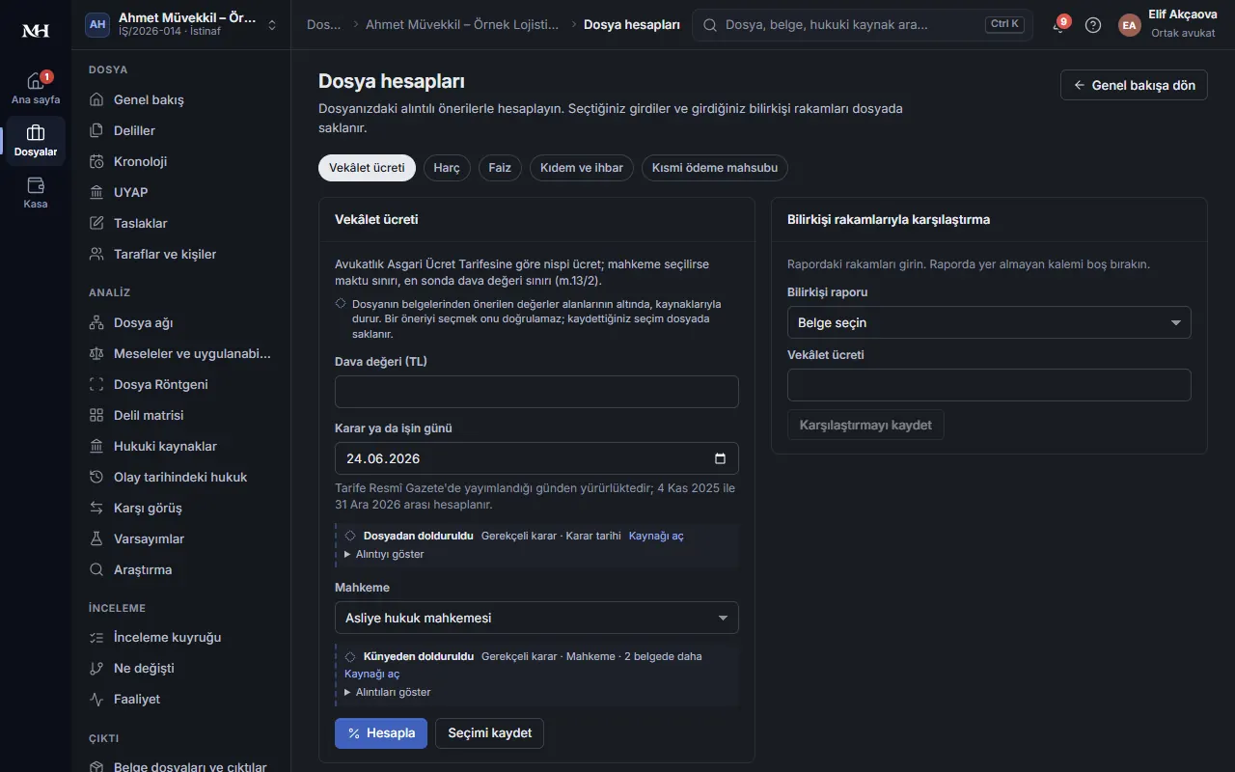The height and width of the screenshot is (772, 1235).
Task: Open İnceleme kuyruğu in the sidebar
Action: click(x=180, y=637)
